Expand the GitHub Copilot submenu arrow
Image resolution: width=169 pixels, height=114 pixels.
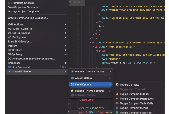tap(65, 33)
